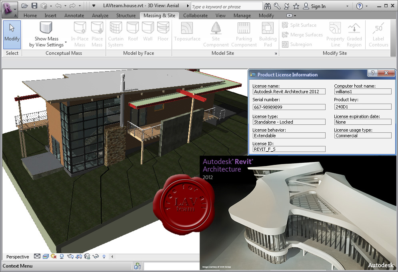
Task: Open the Favorites star icon
Action: (296, 6)
